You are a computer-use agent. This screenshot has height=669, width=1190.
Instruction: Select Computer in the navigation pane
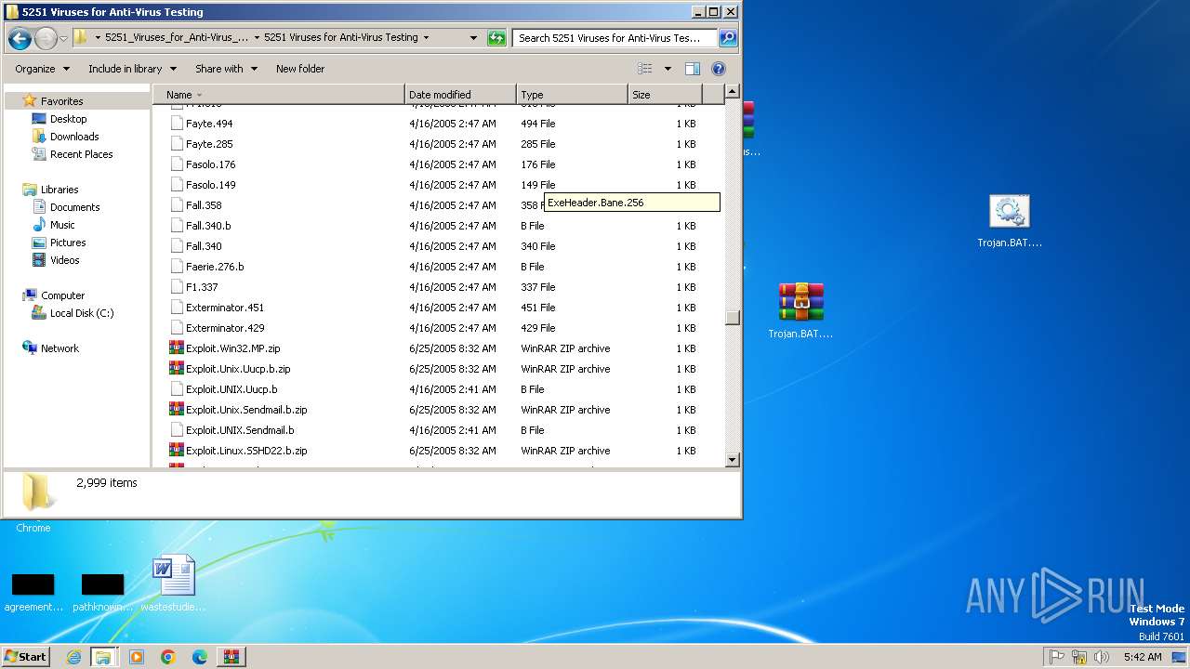(62, 295)
